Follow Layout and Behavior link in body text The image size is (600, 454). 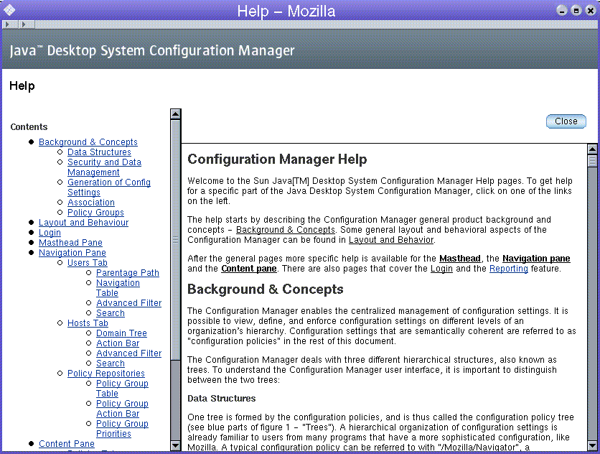coord(391,240)
